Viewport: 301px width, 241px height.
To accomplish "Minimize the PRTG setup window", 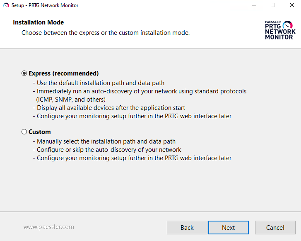I will [253, 5].
